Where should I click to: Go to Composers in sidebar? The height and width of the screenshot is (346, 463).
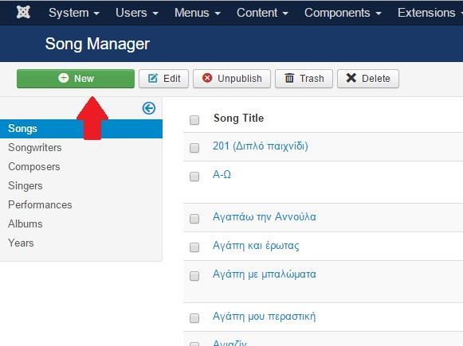point(34,167)
